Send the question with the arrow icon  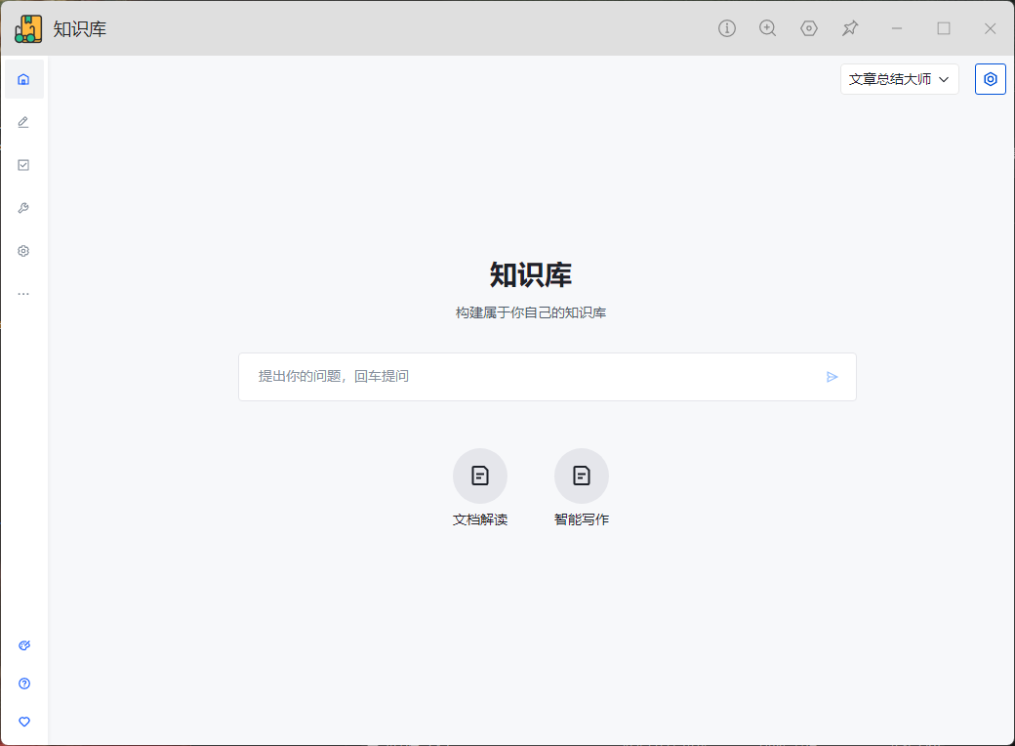pyautogui.click(x=832, y=377)
